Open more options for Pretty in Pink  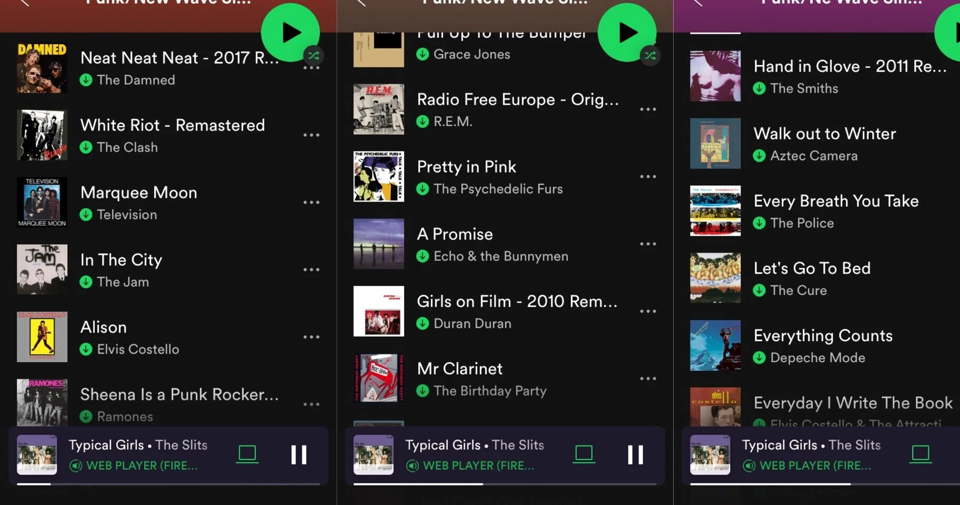tap(648, 177)
